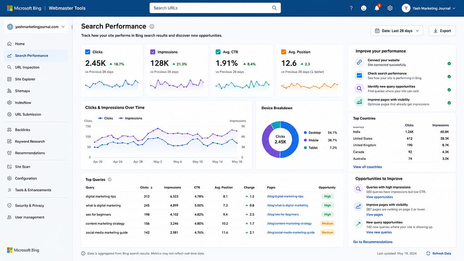Toggle the Clicks metric checkbox
The width and height of the screenshot is (464, 261).
88,52
